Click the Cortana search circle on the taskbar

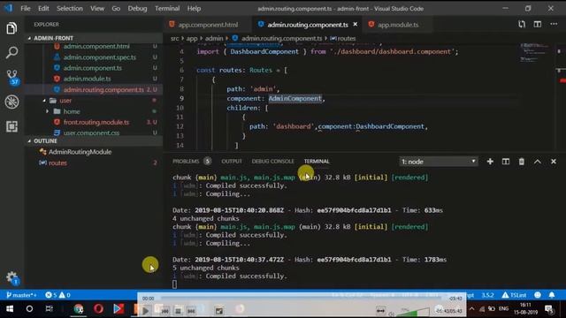click(29, 309)
